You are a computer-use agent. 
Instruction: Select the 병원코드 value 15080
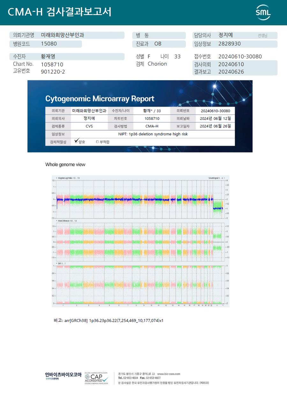(x=49, y=44)
